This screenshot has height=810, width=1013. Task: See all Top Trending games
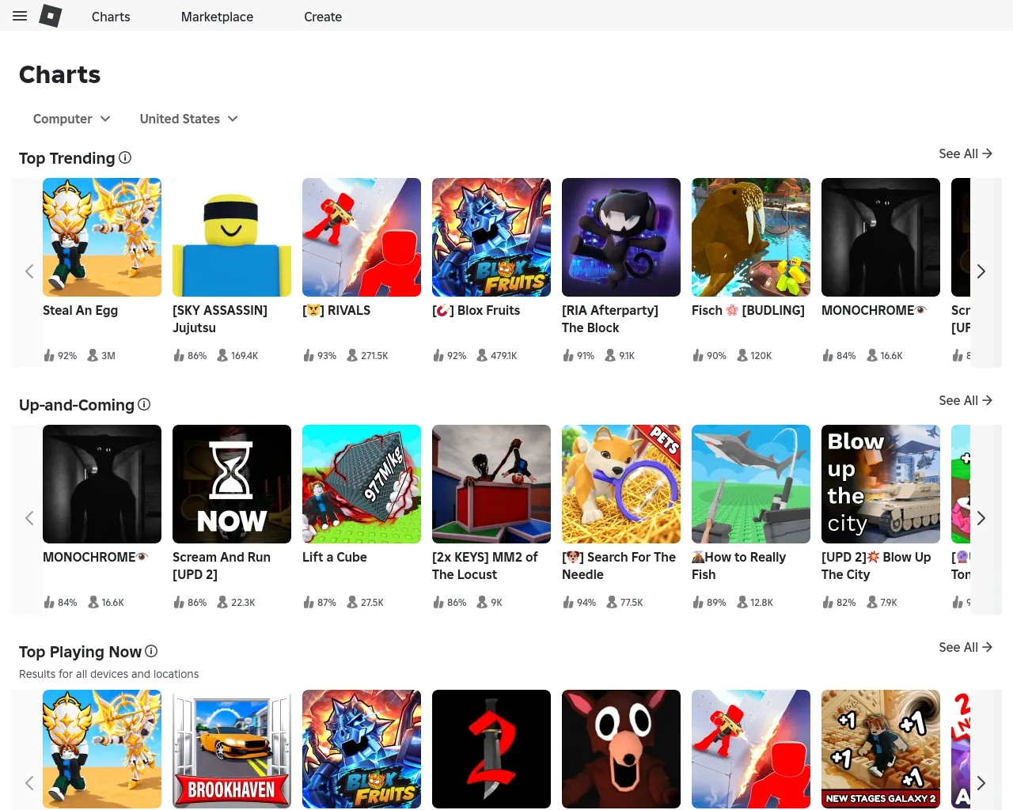(966, 153)
